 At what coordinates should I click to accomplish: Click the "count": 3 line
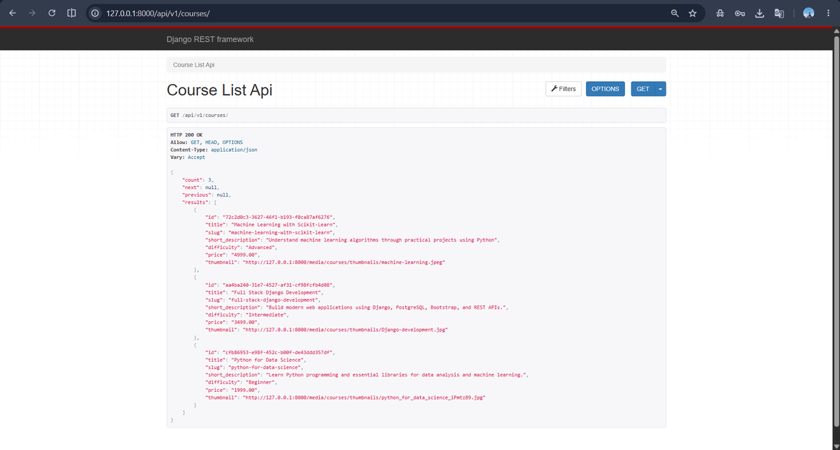coord(197,180)
